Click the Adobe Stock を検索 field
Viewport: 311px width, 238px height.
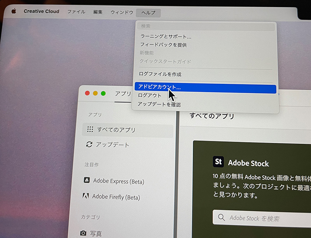tap(262, 218)
